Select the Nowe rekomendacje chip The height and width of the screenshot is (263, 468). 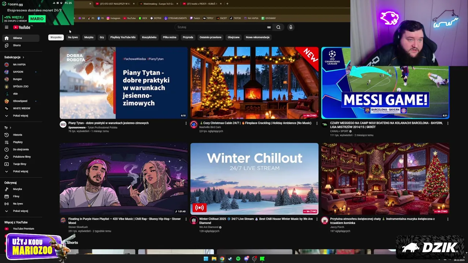tap(258, 37)
